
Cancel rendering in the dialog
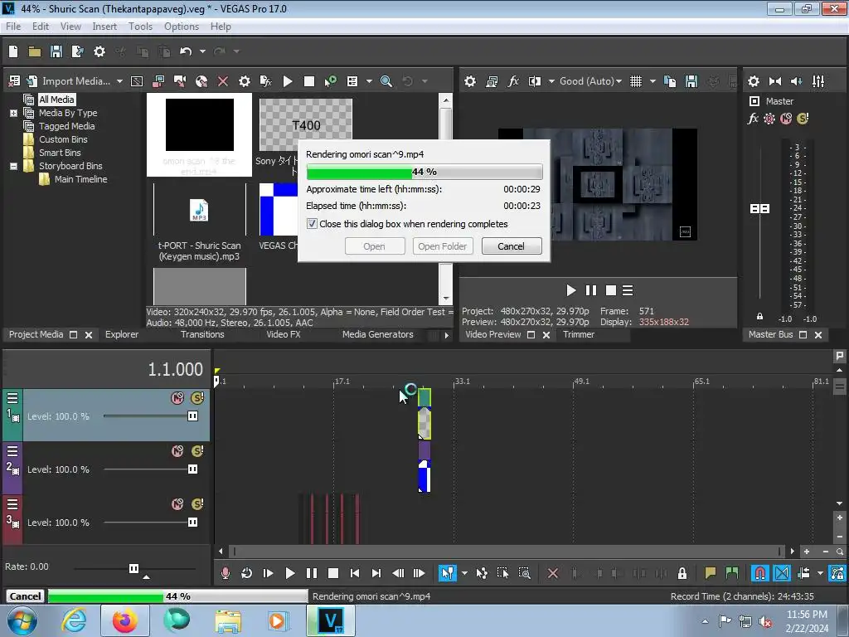click(x=511, y=246)
